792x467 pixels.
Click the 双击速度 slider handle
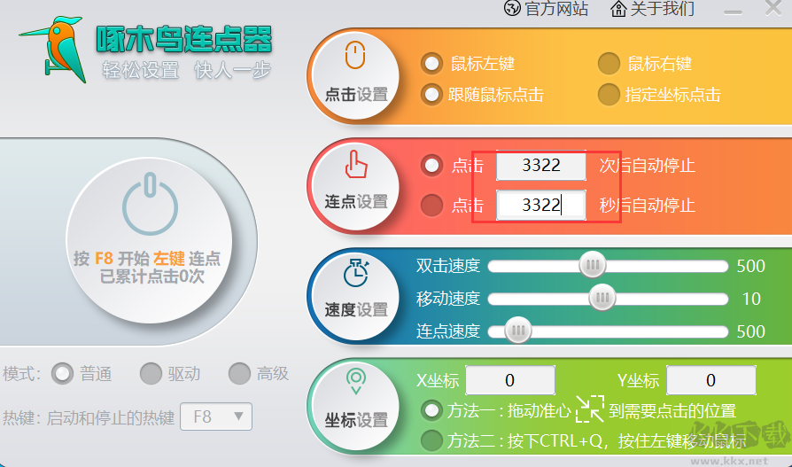[x=592, y=265]
